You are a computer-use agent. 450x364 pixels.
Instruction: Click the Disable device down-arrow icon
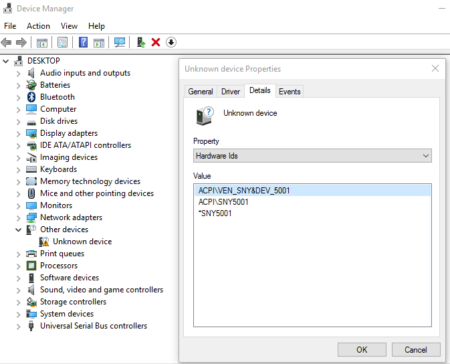click(x=171, y=43)
